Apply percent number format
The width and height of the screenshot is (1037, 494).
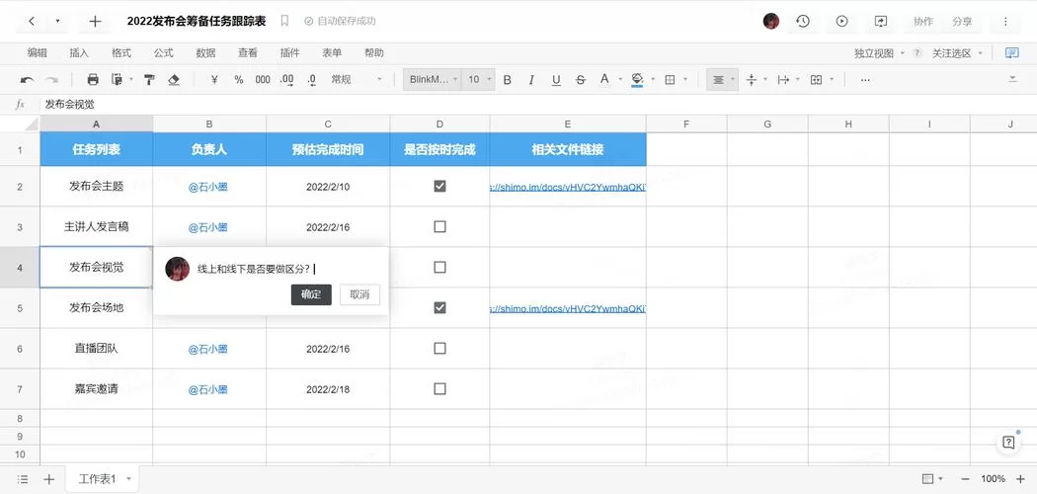click(x=239, y=79)
